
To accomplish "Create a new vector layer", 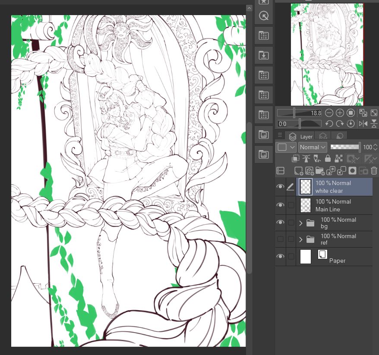I will tap(310, 171).
